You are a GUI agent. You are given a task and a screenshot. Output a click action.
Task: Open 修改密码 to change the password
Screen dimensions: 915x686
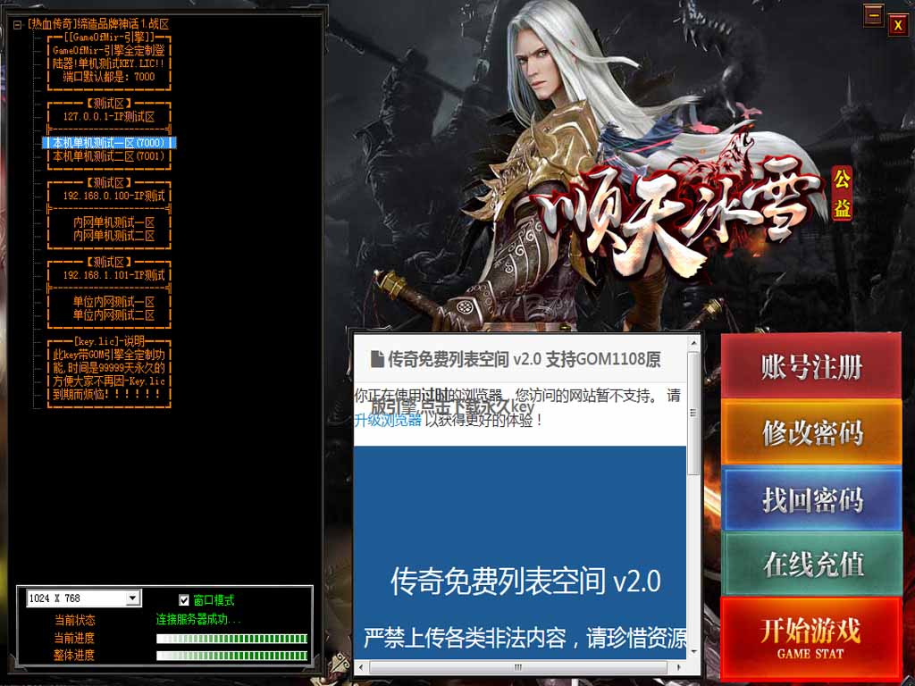coord(811,433)
